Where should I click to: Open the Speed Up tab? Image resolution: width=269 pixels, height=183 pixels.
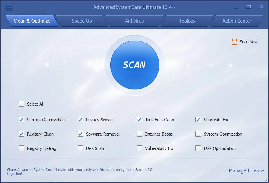click(82, 21)
